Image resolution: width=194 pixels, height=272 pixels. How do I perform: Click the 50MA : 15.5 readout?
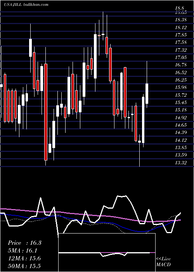(x=24, y=266)
